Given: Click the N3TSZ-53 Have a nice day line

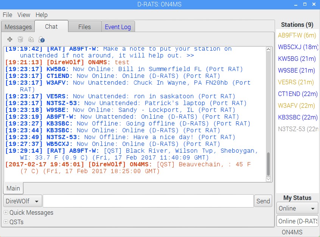Looking at the screenshot, I should click(x=120, y=137).
